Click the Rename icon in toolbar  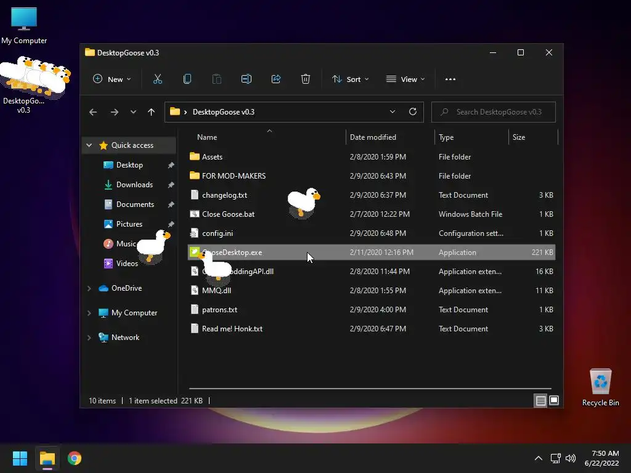coord(246,79)
